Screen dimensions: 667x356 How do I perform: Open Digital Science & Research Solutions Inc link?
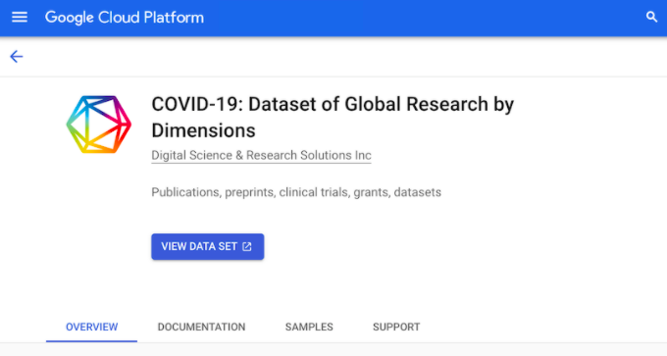click(x=261, y=155)
